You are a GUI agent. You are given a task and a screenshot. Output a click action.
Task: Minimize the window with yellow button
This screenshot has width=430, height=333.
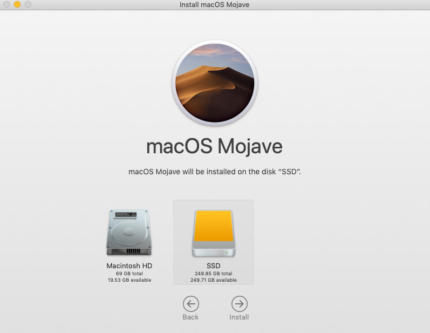click(x=17, y=4)
